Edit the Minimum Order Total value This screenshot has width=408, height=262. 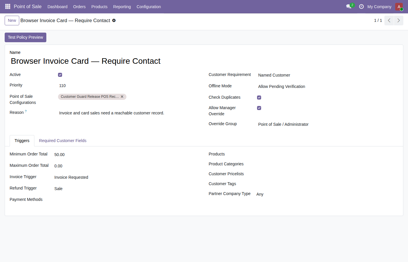(x=127, y=155)
